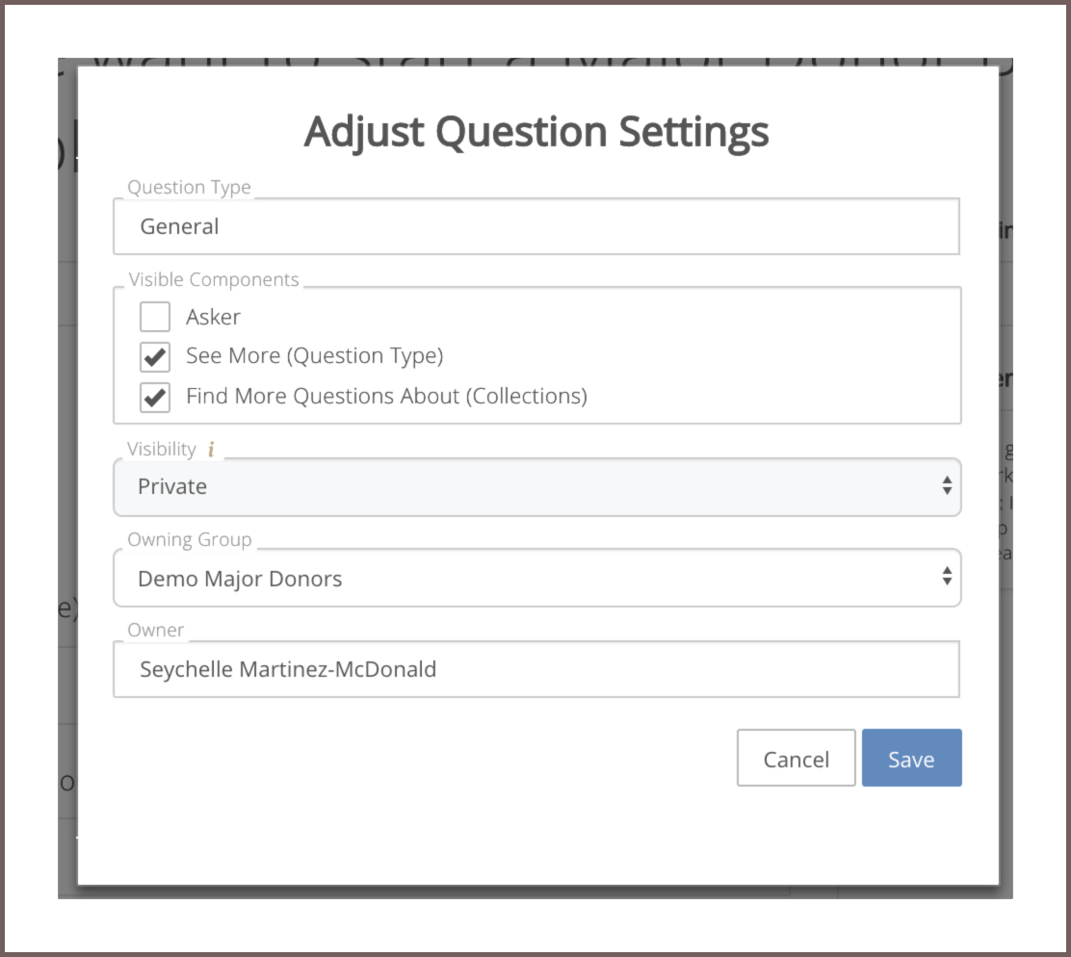Click the Question Type field label
This screenshot has height=957, width=1071.
pos(189,187)
